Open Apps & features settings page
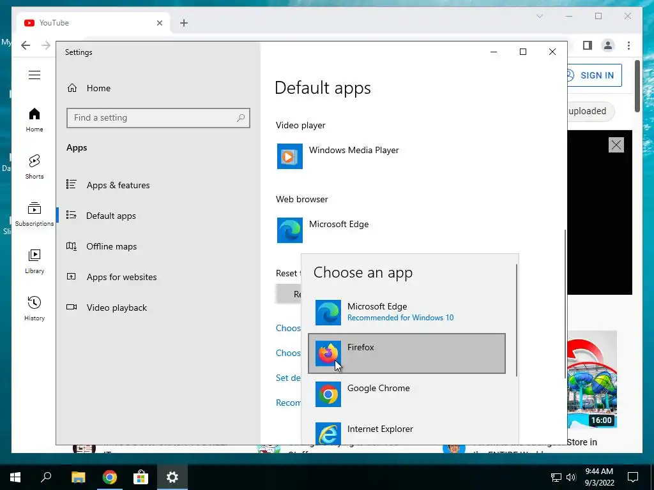This screenshot has height=490, width=654. click(x=118, y=185)
